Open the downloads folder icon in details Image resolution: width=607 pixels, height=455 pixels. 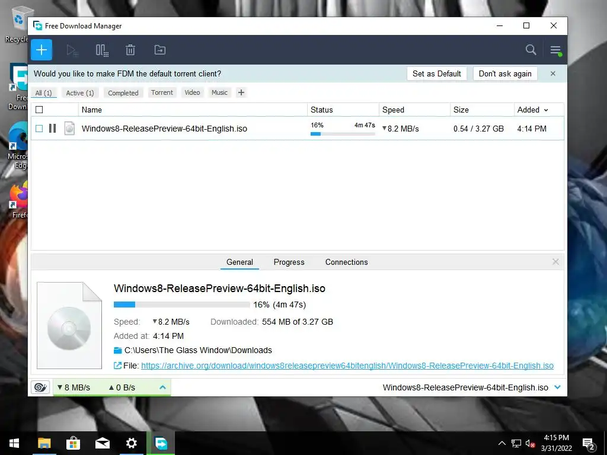118,351
